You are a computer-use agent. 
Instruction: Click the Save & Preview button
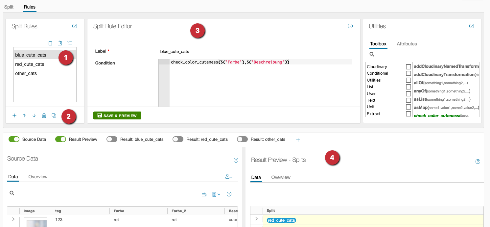point(117,115)
